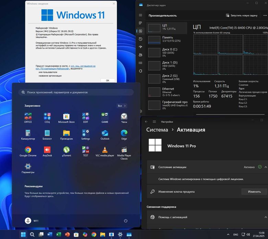This screenshot has height=239, width=268.
Task: Open AnyDesk from pinned apps
Action: pyautogui.click(x=47, y=151)
